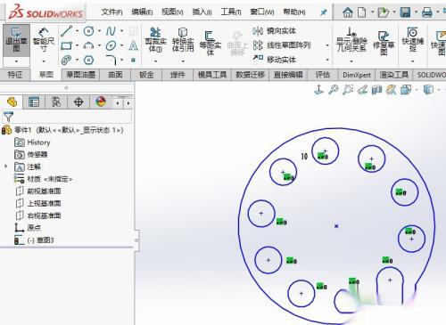
Task: Click the New document icon
Action: point(362,12)
